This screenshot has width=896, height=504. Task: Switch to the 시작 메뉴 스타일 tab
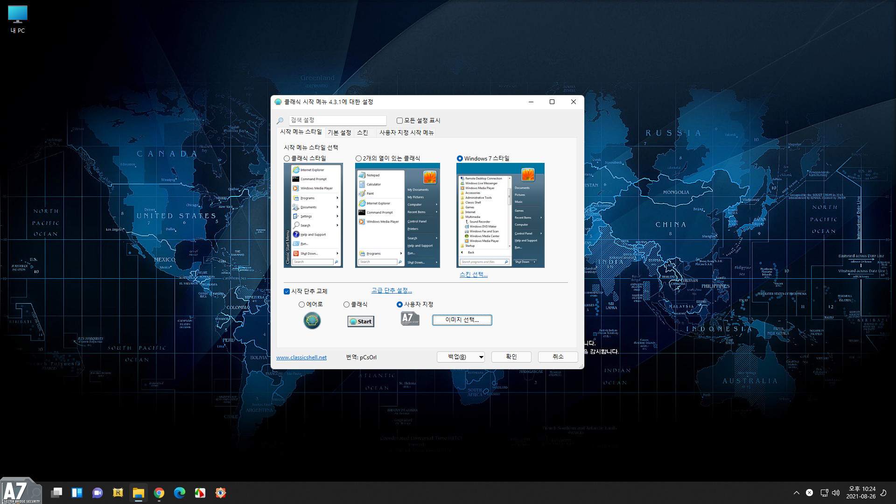[301, 132]
